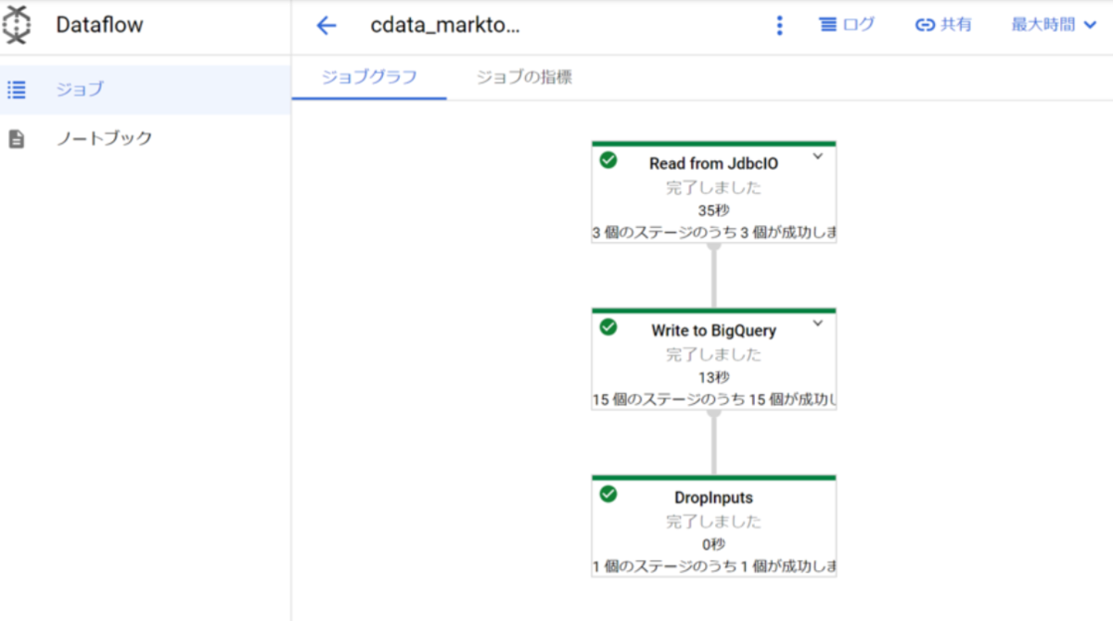Viewport: 1113px width, 621px height.
Task: Click the 13秒 duration on Write to BigQuery
Action: [x=713, y=377]
